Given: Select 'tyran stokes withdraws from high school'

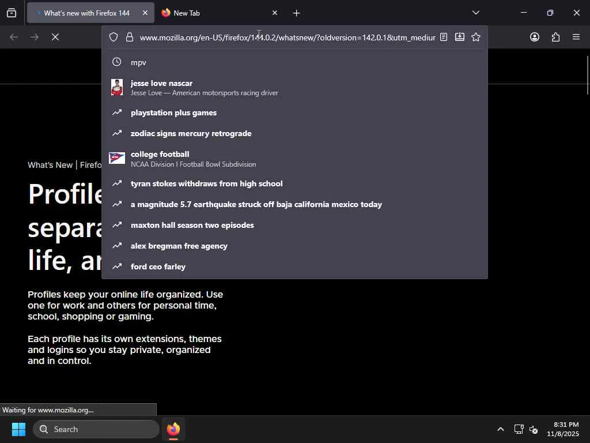Looking at the screenshot, I should coord(294,183).
